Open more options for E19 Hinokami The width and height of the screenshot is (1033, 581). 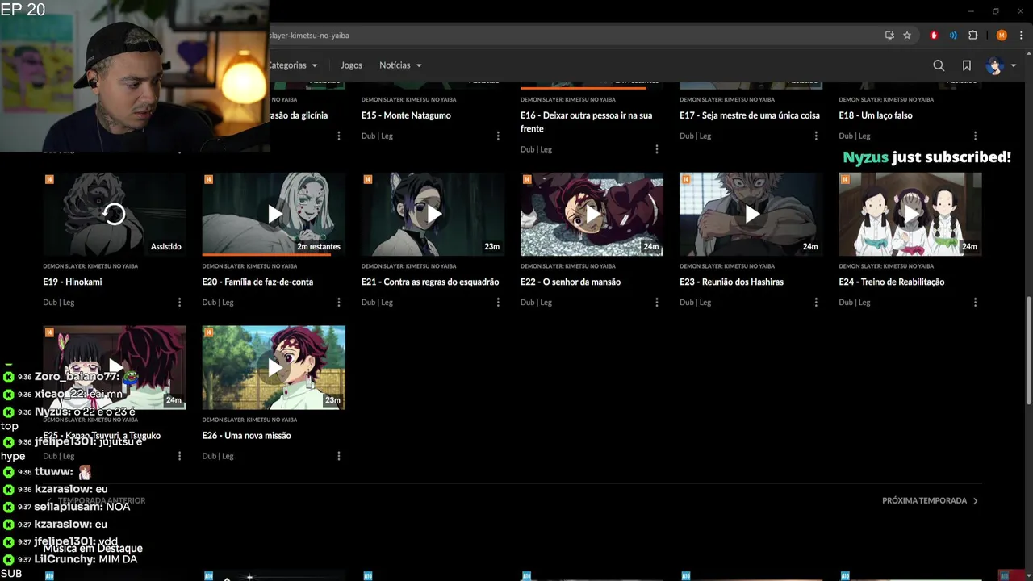pyautogui.click(x=179, y=303)
